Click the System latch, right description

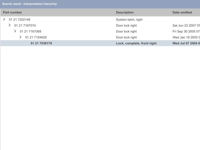[129, 20]
